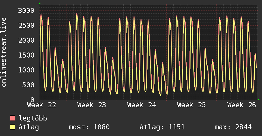Click the onlinestream.live vertical axis title

pos(3,52)
